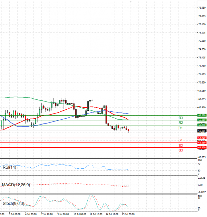Click the RSI 70 level label

point(199,164)
